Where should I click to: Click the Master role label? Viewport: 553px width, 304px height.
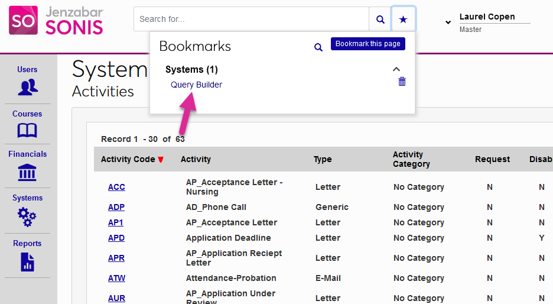(x=470, y=30)
